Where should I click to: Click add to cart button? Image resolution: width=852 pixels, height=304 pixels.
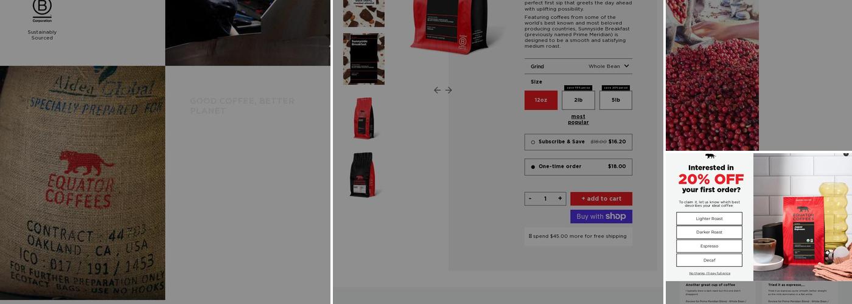tap(601, 199)
